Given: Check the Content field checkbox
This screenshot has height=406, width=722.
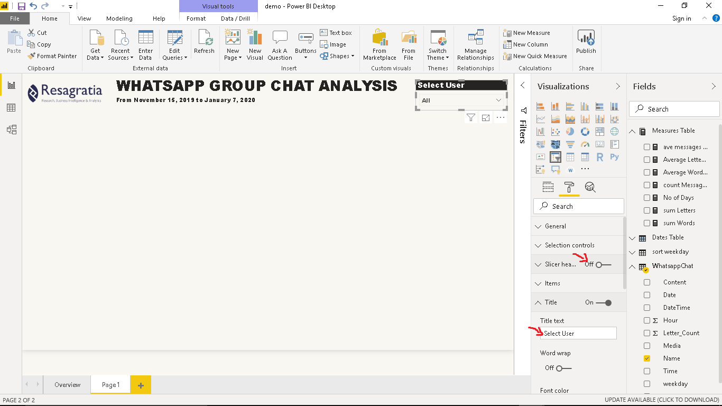Looking at the screenshot, I should click(x=647, y=282).
